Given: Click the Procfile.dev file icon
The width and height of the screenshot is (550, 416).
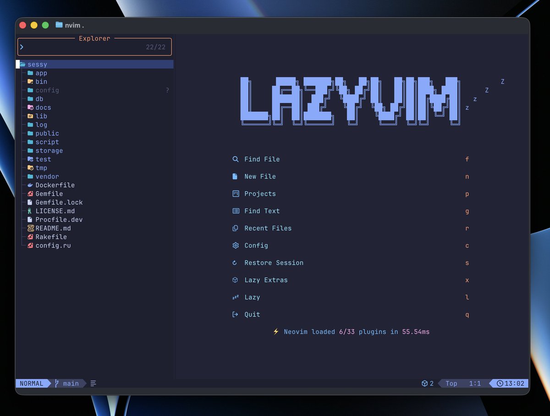Looking at the screenshot, I should pos(30,219).
